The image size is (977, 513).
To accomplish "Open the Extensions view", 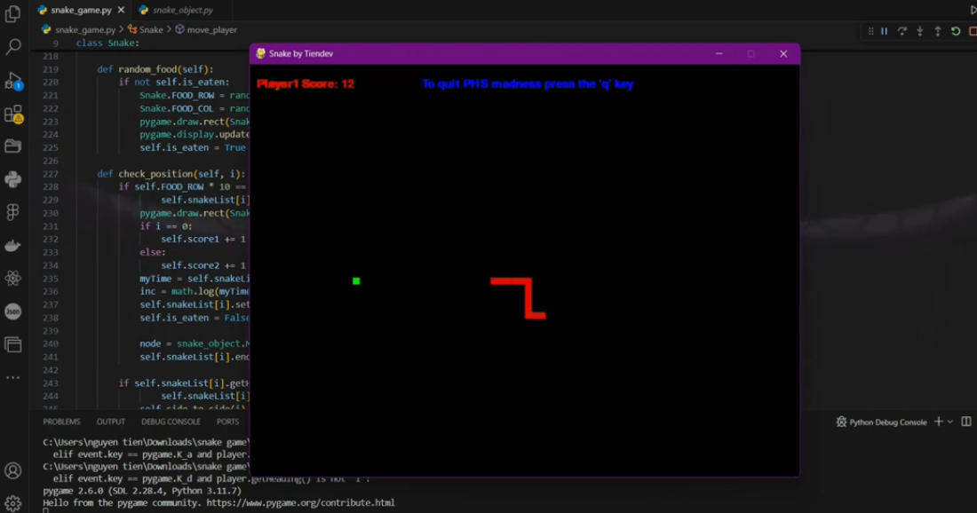I will [12, 114].
